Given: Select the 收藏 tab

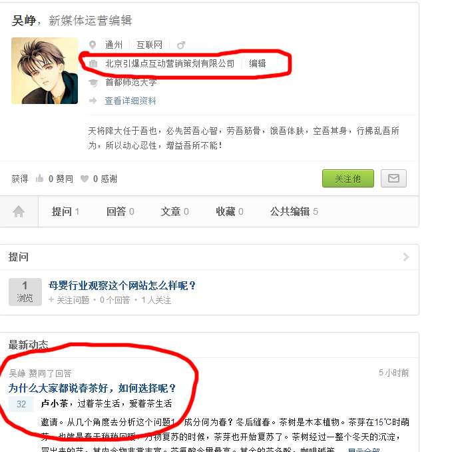Looking at the screenshot, I should (230, 211).
